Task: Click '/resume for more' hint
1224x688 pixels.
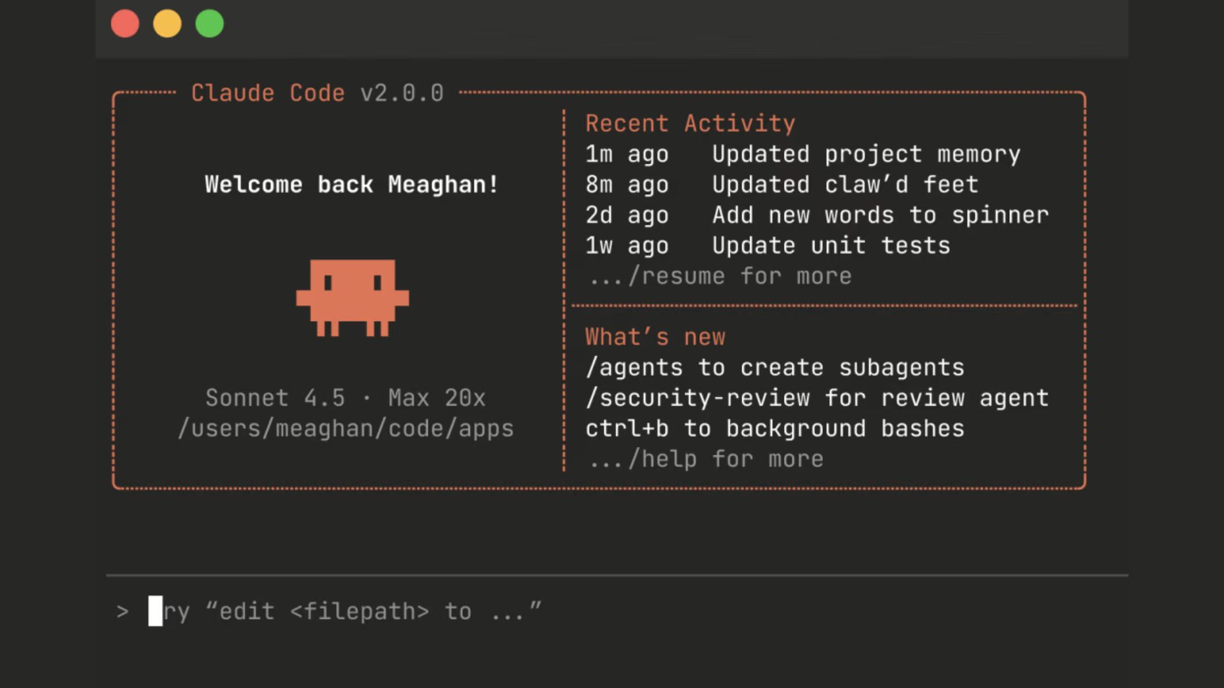Action: coord(720,276)
